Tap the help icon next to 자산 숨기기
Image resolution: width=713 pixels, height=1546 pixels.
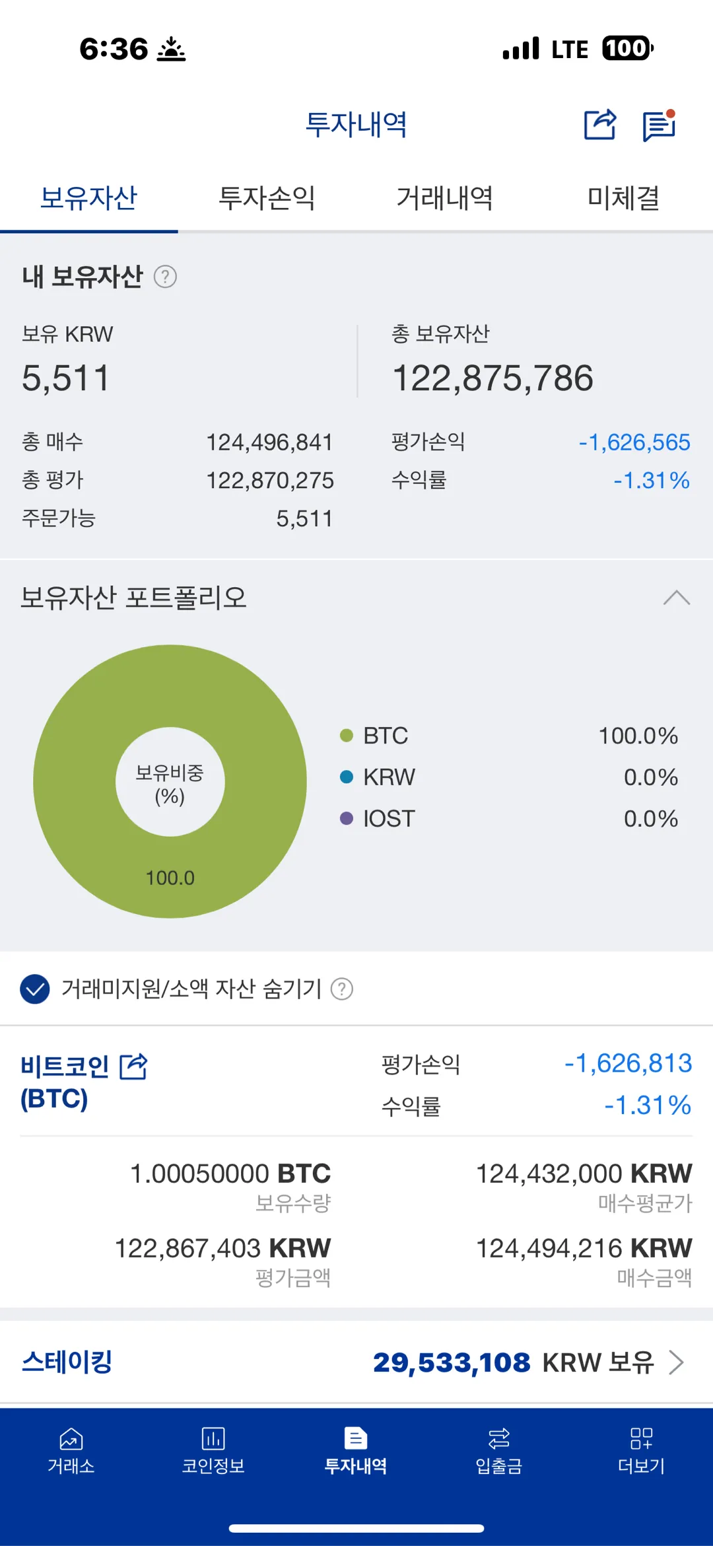tap(341, 989)
